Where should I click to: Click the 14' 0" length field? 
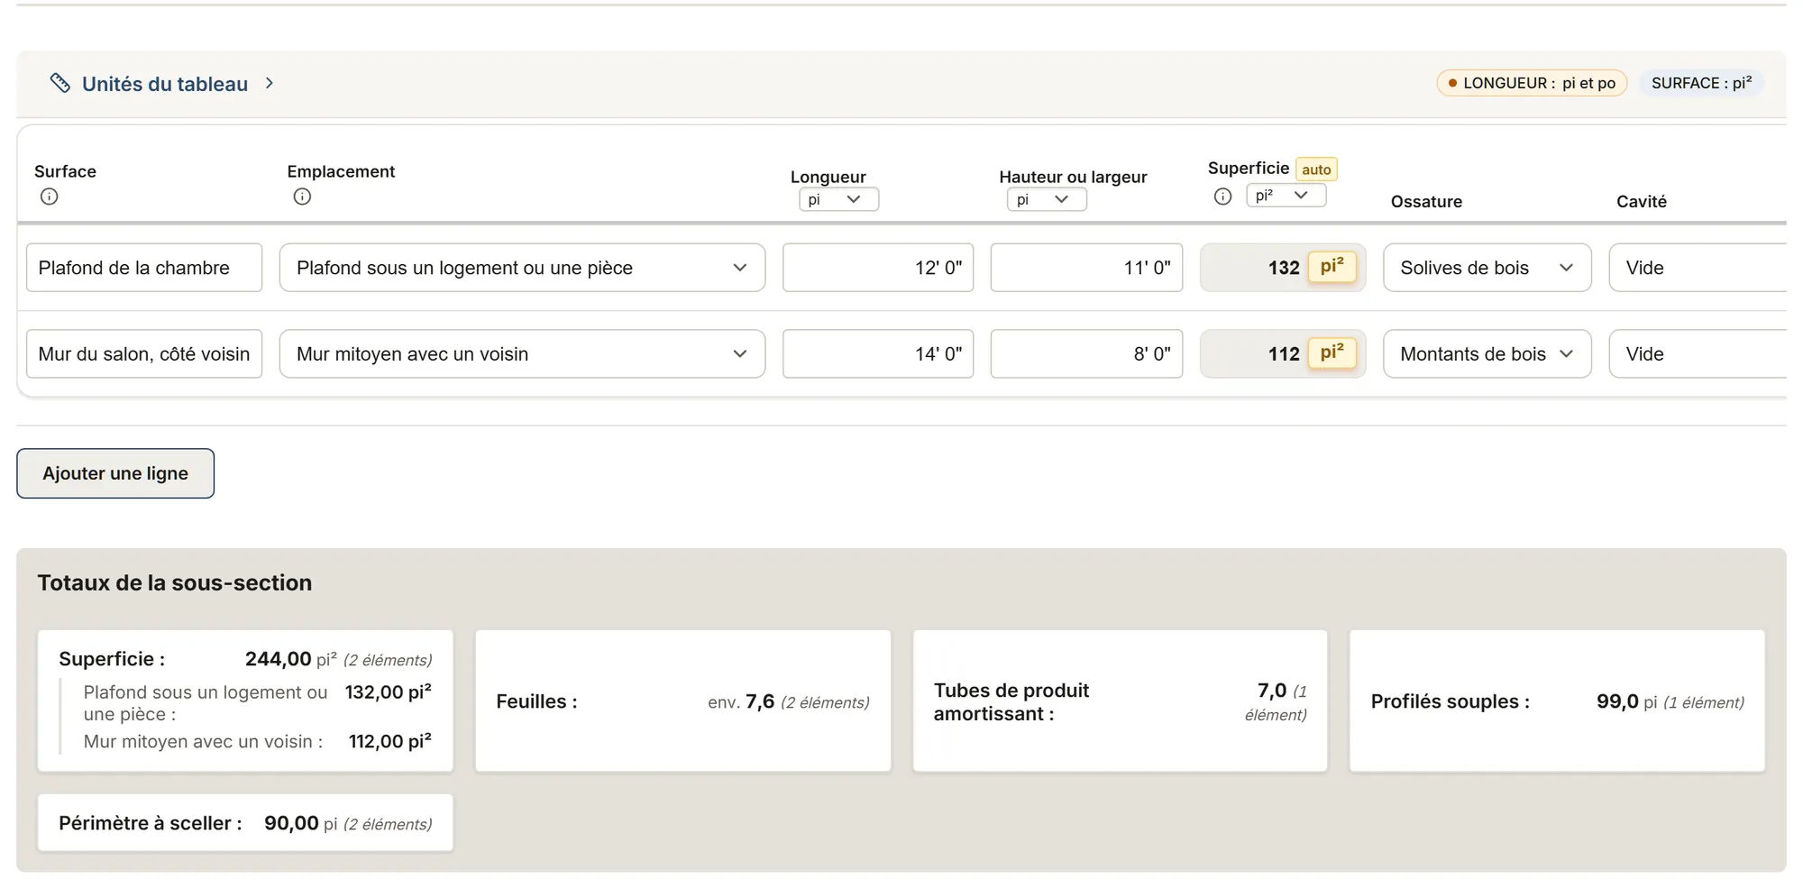(x=878, y=353)
